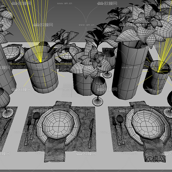The height and width of the screenshot is (172, 172).
Task: Select the left cylinder vase with yellow light rays
Action: coord(41,69)
